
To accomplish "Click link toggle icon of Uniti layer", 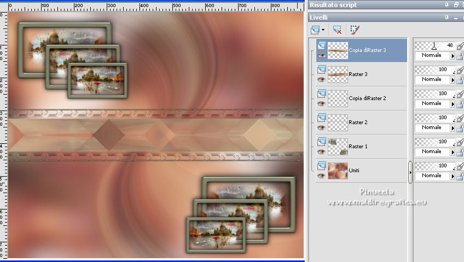I will click(460, 166).
